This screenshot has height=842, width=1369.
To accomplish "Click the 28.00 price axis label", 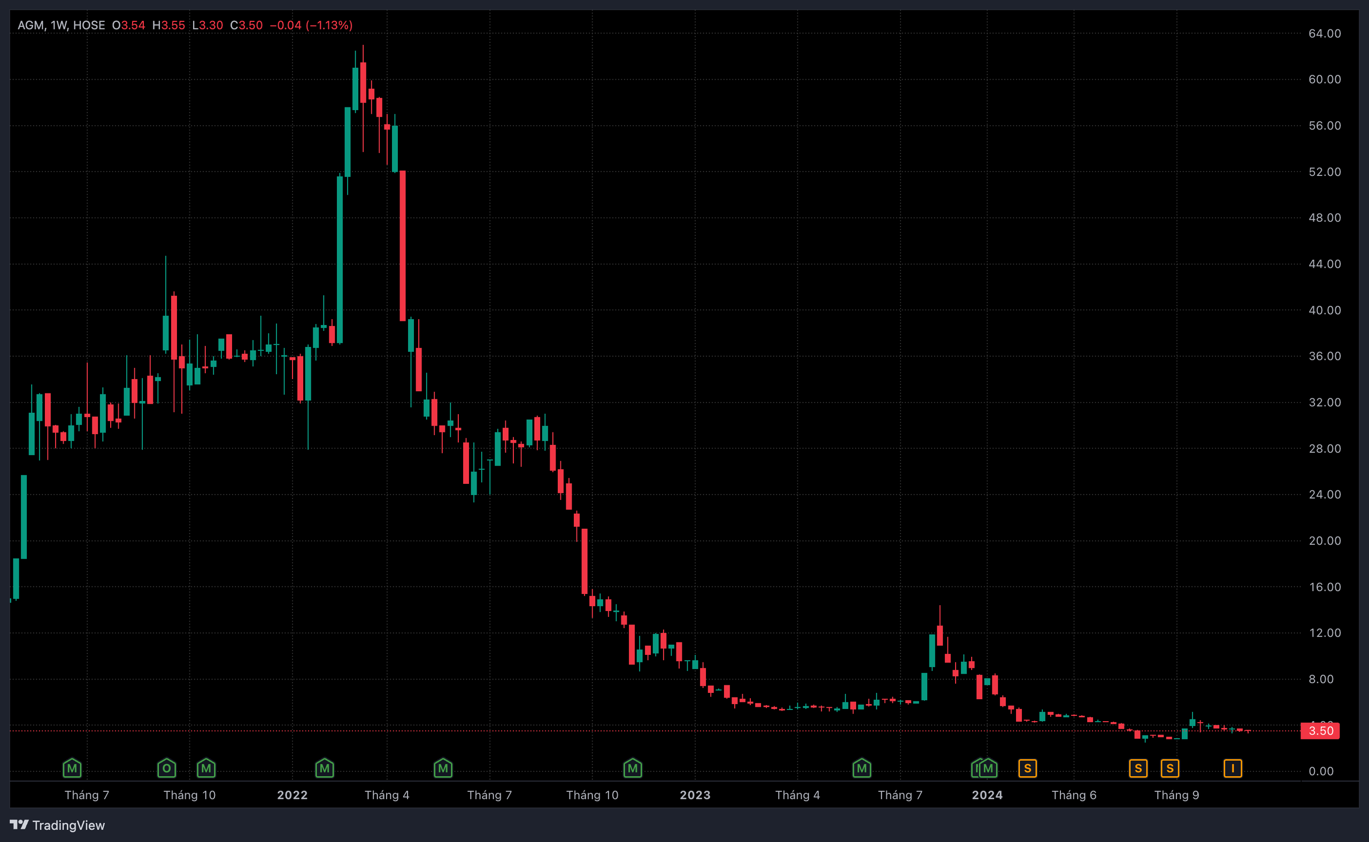I will (1325, 449).
